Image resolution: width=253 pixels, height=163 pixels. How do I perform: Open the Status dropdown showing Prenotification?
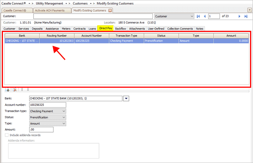click(64, 117)
